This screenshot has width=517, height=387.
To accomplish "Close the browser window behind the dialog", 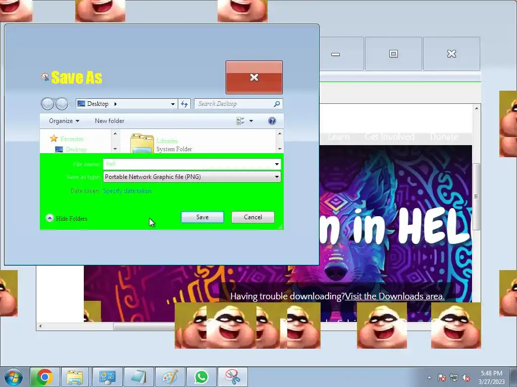I will coord(451,54).
